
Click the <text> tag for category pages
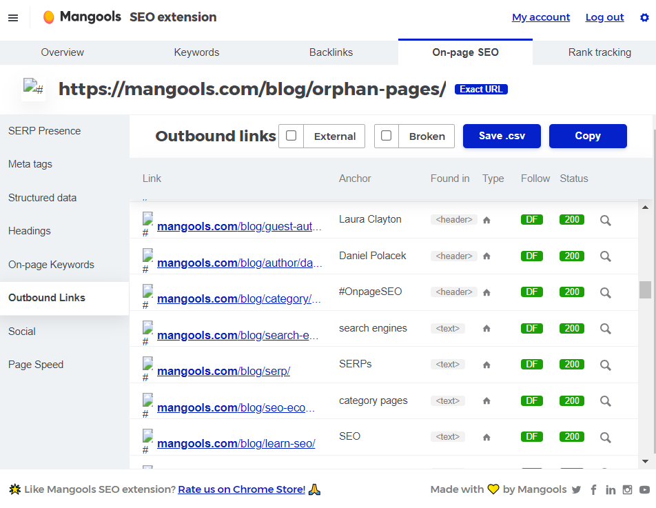point(448,401)
